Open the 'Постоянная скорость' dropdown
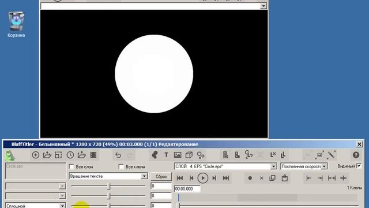 (x=324, y=166)
